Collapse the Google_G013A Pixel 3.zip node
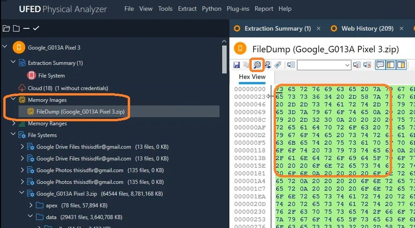Screen dimensions: 415x228 [22, 193]
